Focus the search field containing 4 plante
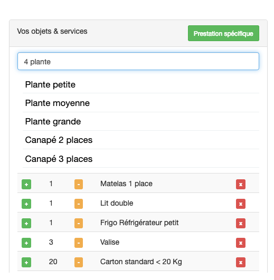The width and height of the screenshot is (274, 280). tap(138, 61)
